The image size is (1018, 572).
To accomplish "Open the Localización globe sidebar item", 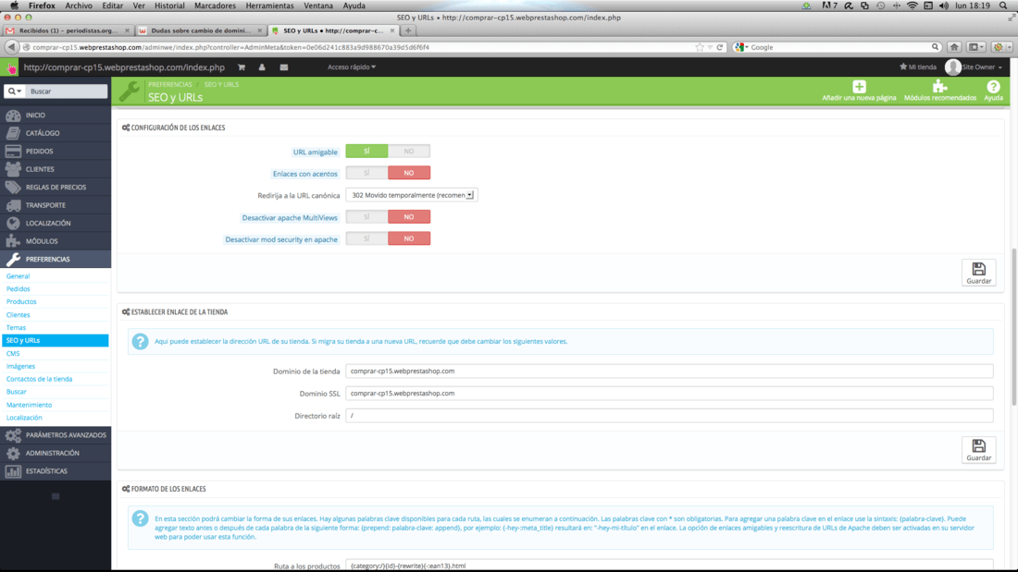I will (56, 223).
